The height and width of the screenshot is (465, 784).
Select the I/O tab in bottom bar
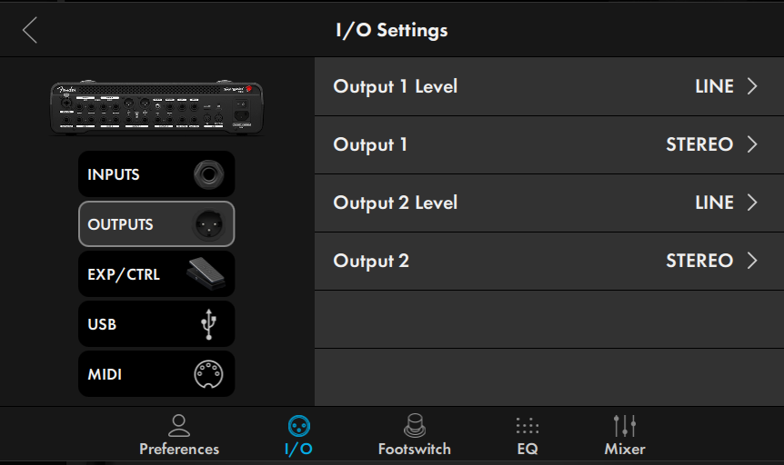(299, 436)
